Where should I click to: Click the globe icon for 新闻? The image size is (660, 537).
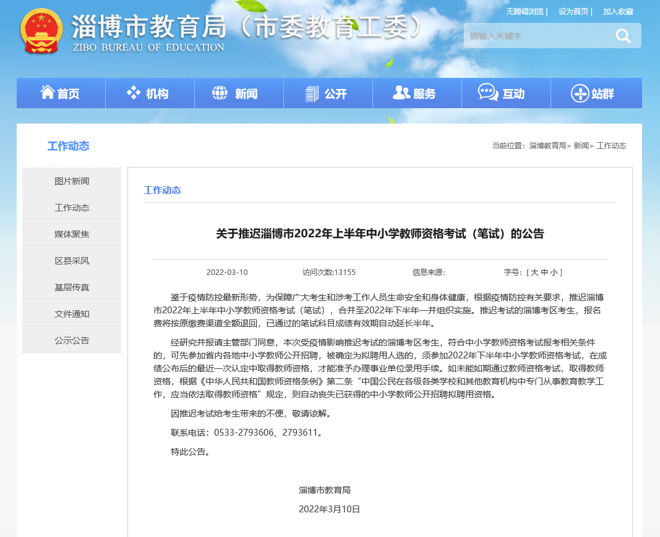pyautogui.click(x=220, y=93)
